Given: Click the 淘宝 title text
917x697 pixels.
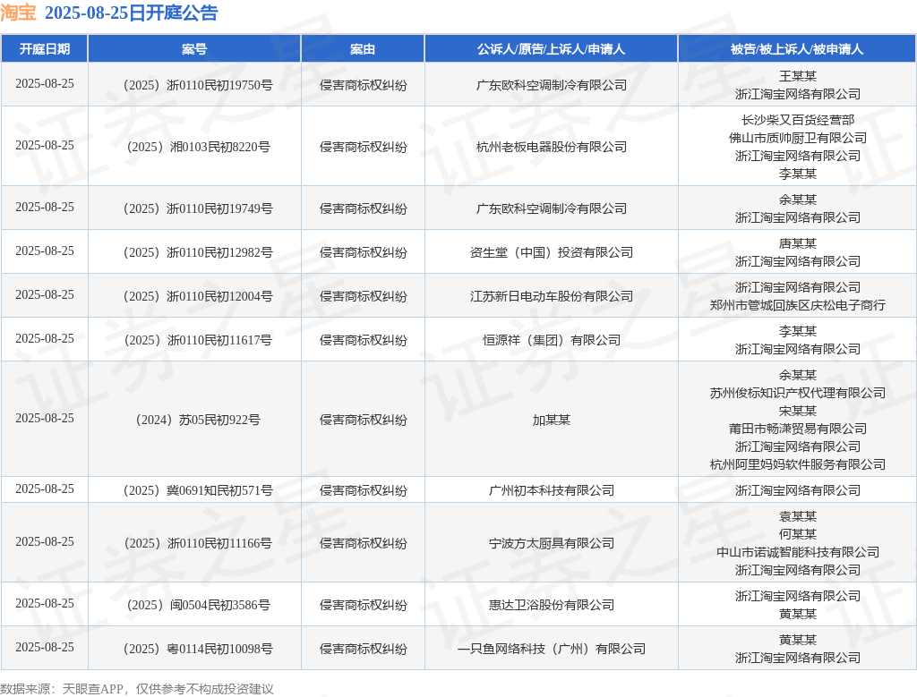Looking at the screenshot, I should [18, 13].
